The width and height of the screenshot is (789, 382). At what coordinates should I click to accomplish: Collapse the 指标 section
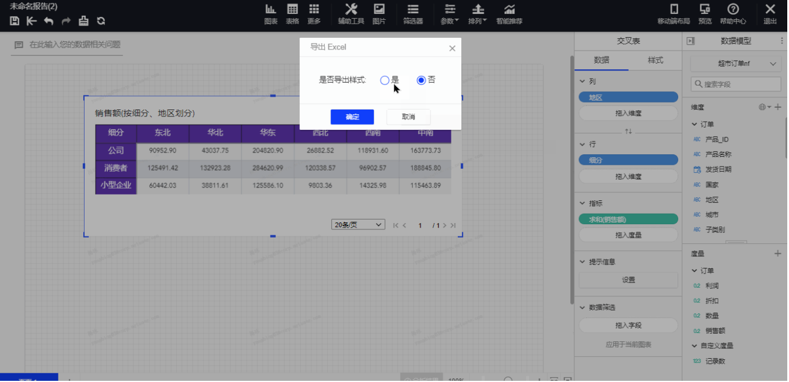tap(582, 204)
